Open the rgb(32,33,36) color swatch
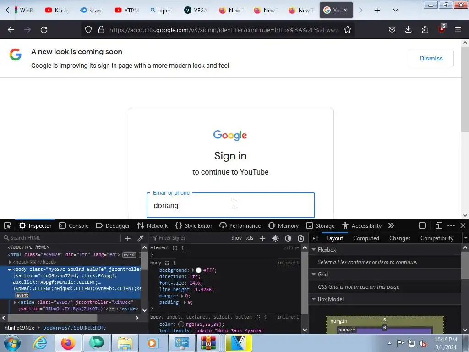This screenshot has height=352, width=469. coord(181,324)
